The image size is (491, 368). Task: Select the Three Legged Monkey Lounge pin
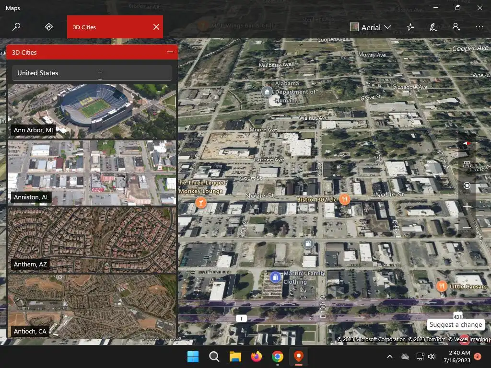coord(201,203)
